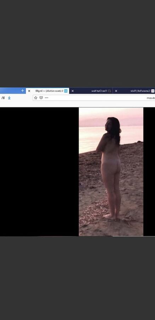Screen dimensions: 155x320
Task: Click the chat bubble favicon on Free Chat Now
Action: click(x=109, y=91)
